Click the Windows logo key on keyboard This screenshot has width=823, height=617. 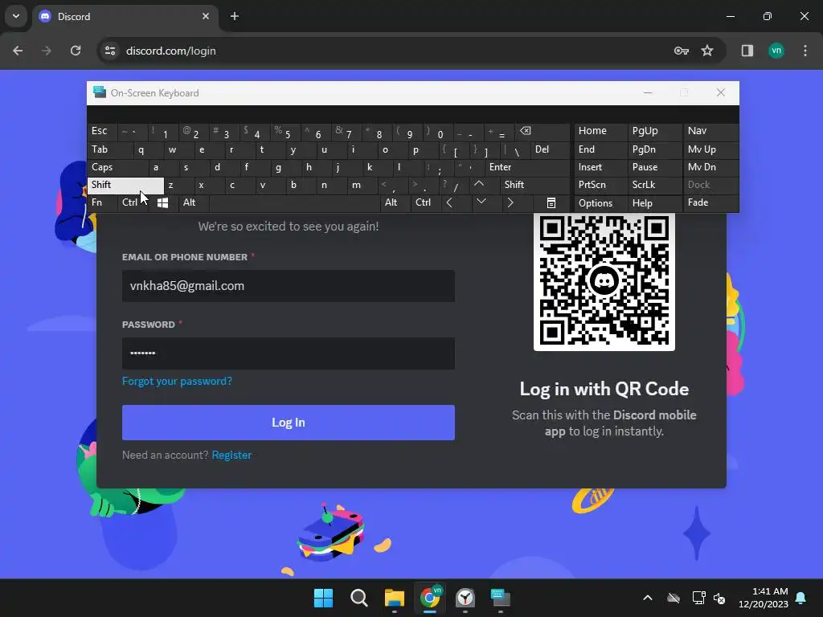pos(162,202)
